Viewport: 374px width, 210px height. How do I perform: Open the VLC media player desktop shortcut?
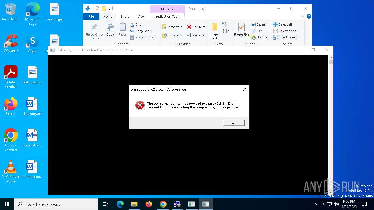(11, 171)
